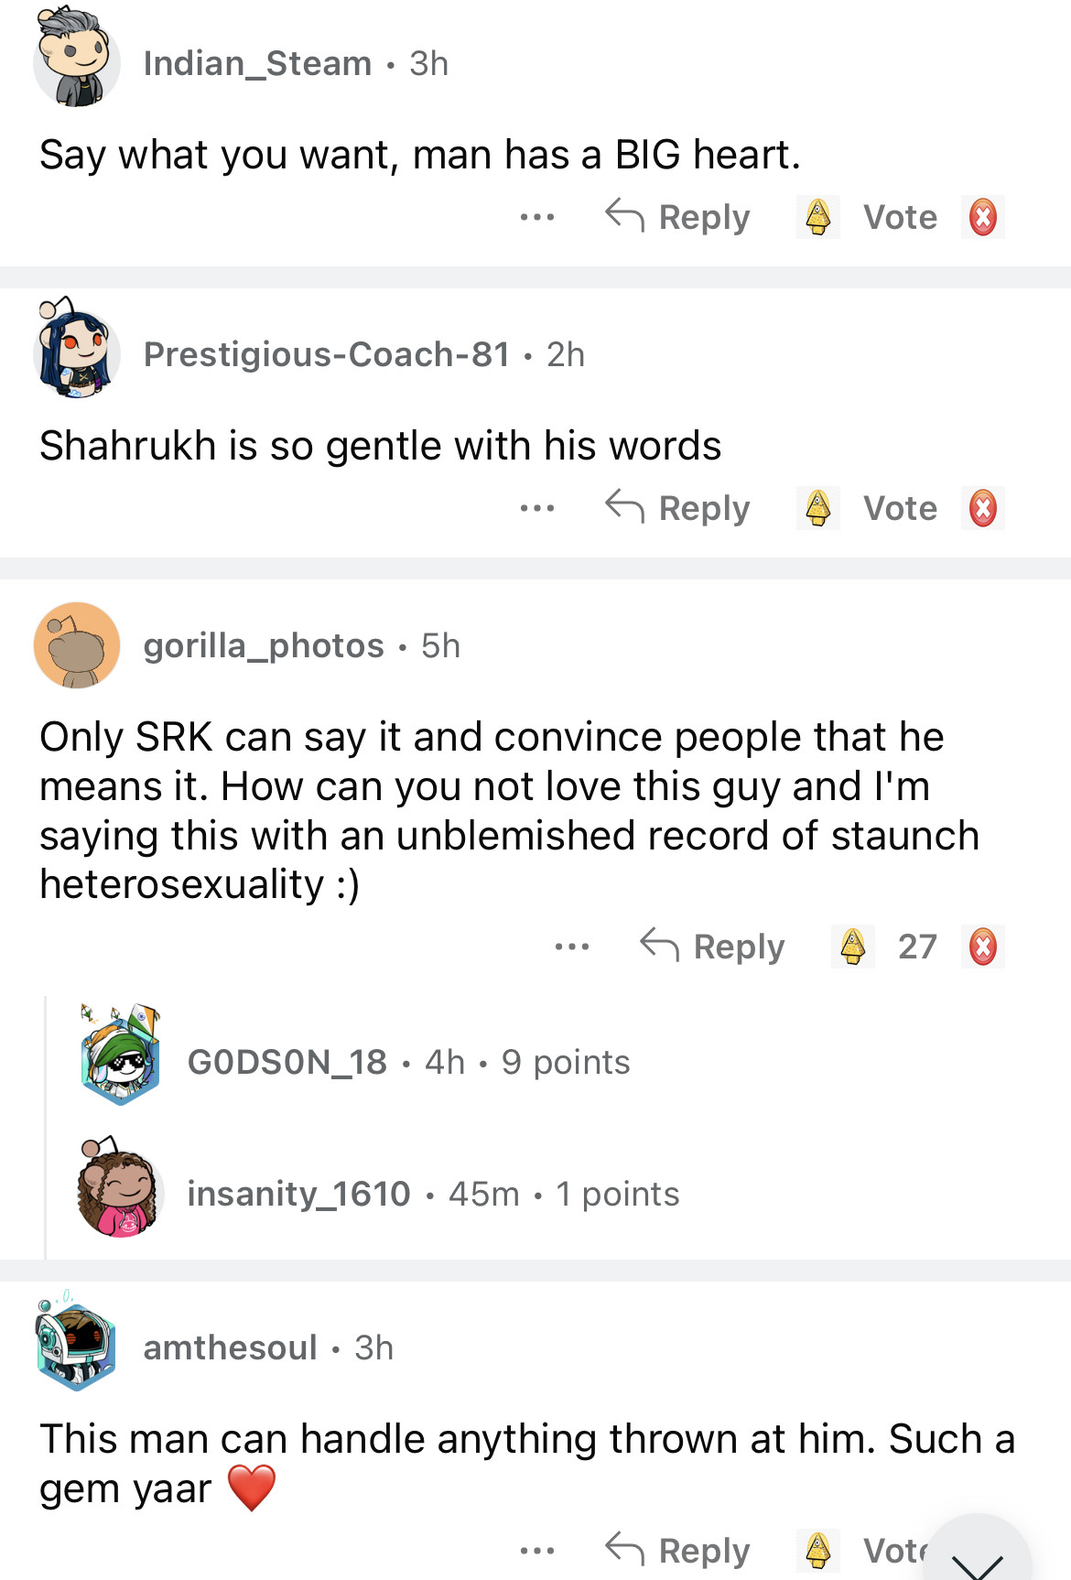Upvote amthesoul's comment
This screenshot has height=1580, width=1071.
tap(817, 1550)
